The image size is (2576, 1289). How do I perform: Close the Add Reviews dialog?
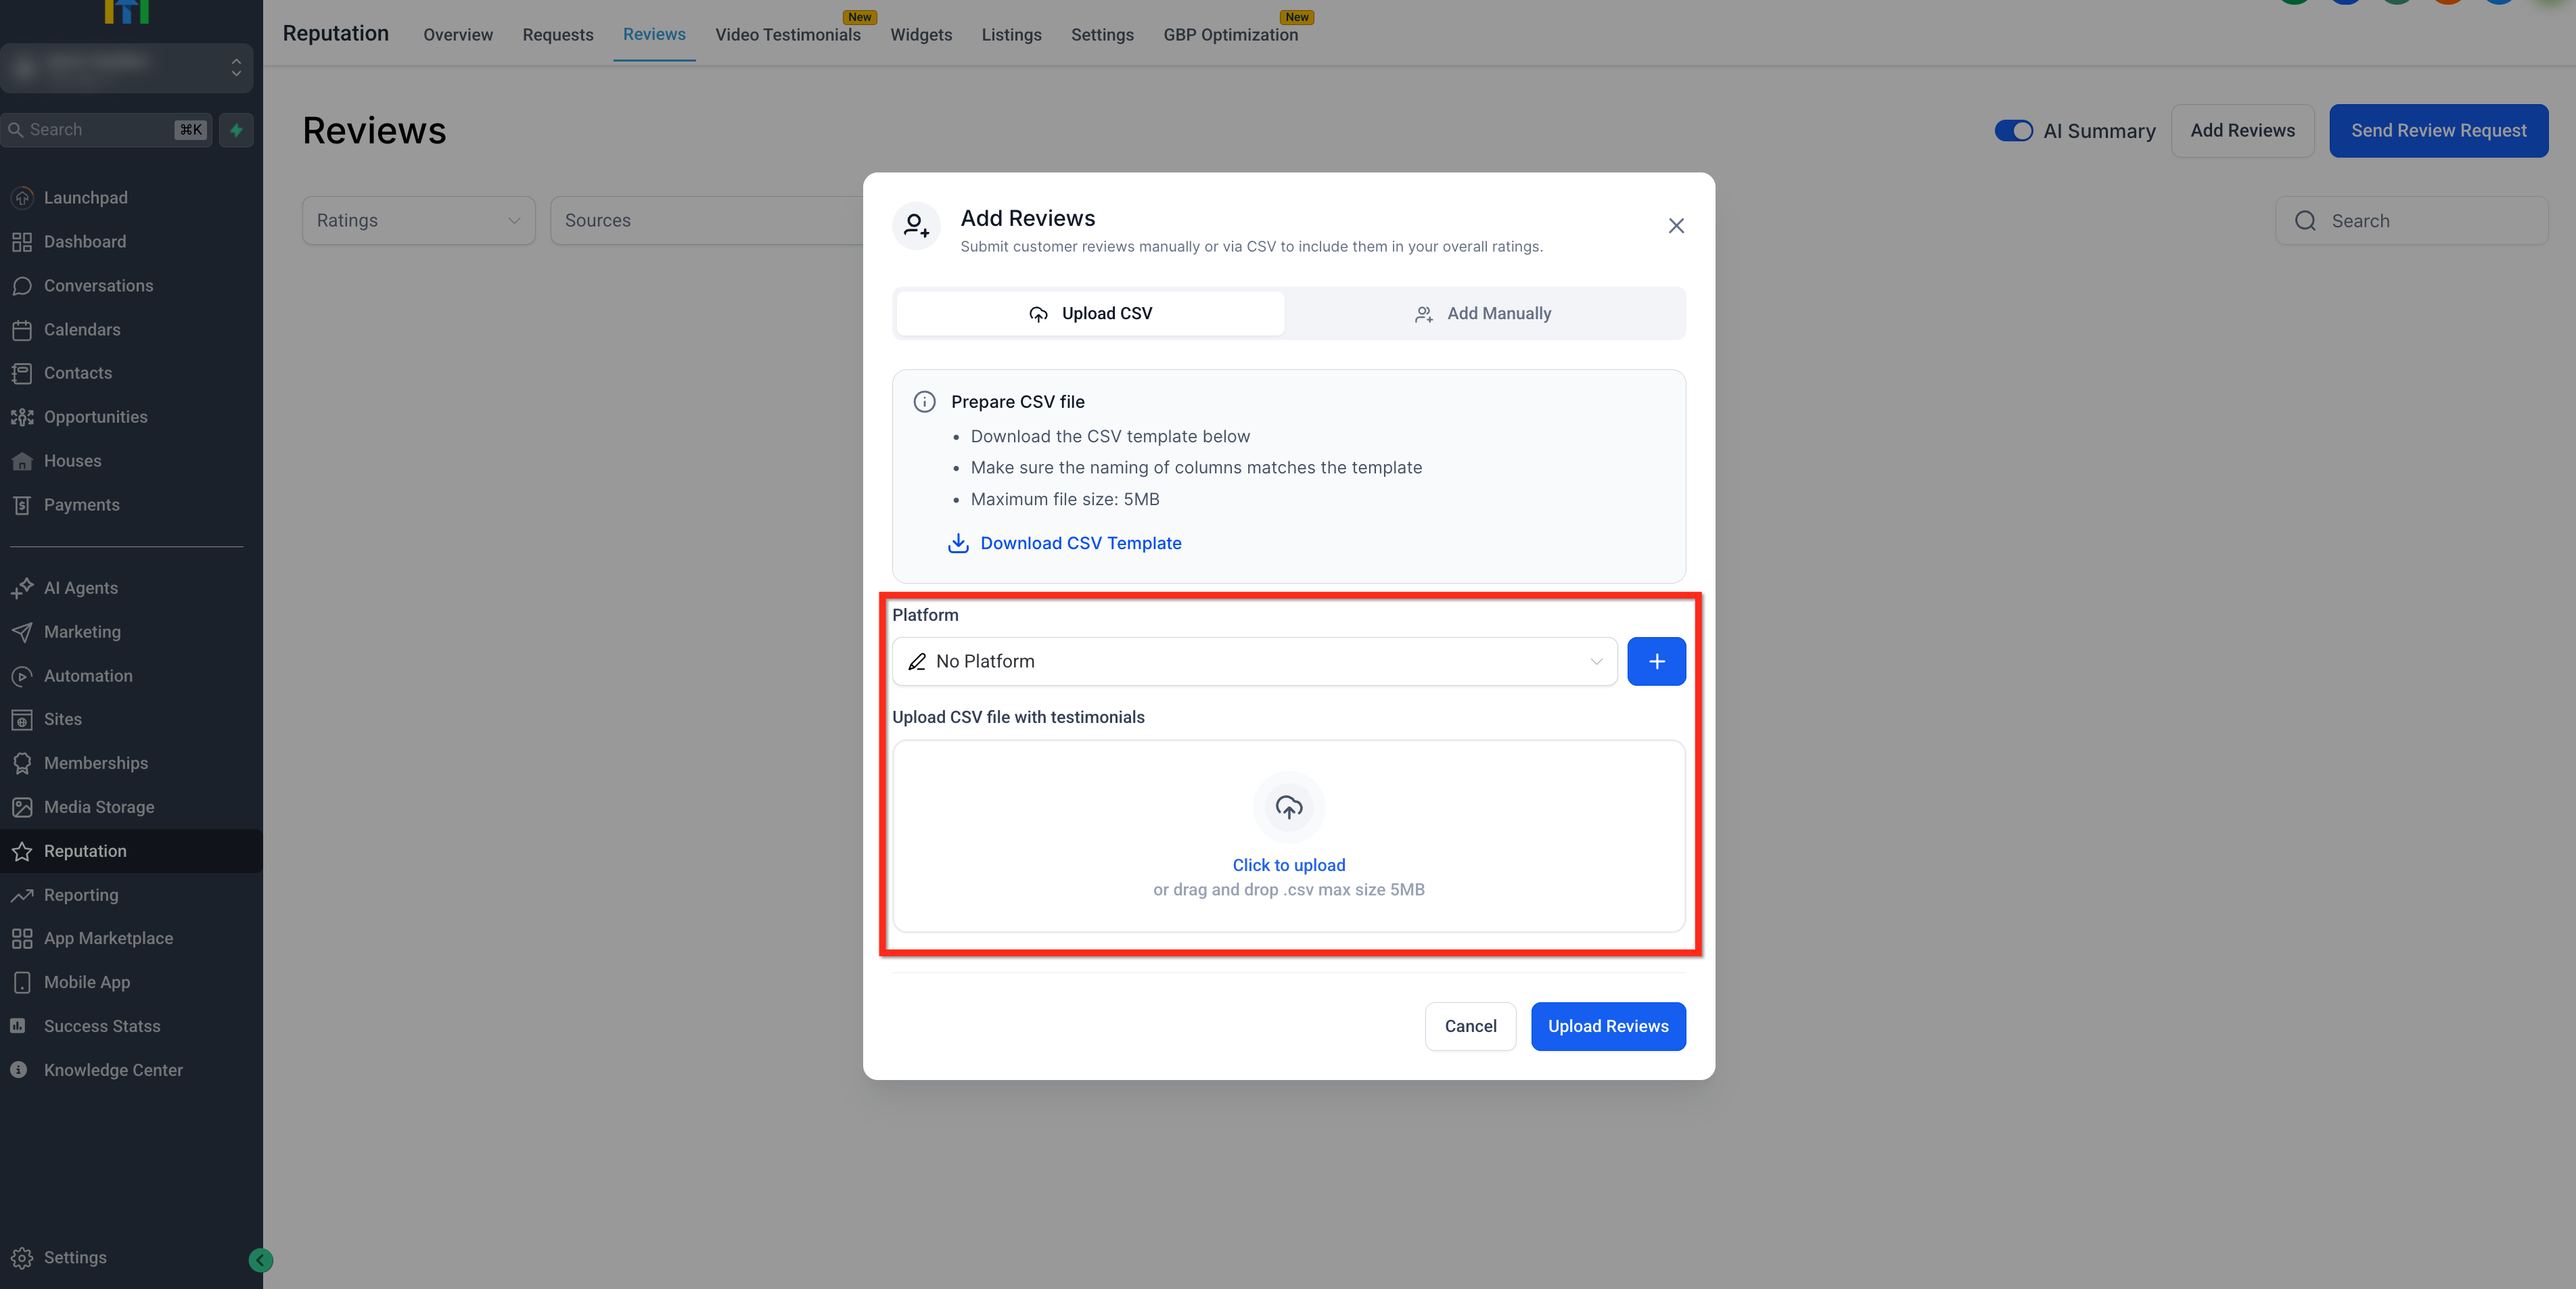pos(1676,226)
